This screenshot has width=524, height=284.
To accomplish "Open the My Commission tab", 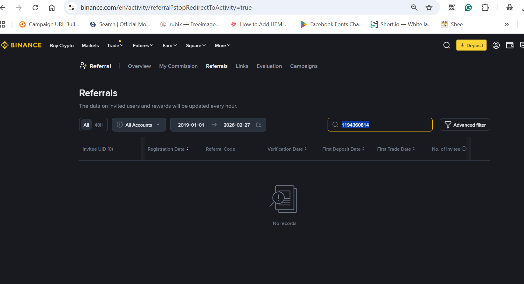I will 178,66.
